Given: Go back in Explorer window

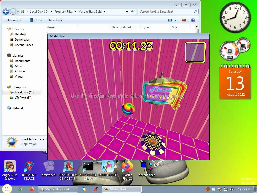Looking at the screenshot, I should pos(6,12).
